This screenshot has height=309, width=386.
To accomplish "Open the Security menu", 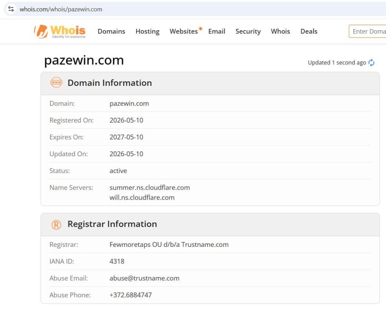I will click(248, 32).
